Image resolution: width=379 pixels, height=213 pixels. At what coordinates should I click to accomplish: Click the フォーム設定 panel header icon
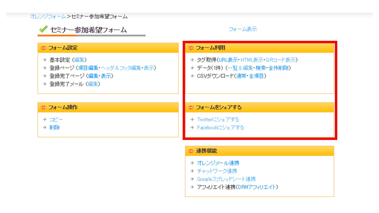click(44, 48)
